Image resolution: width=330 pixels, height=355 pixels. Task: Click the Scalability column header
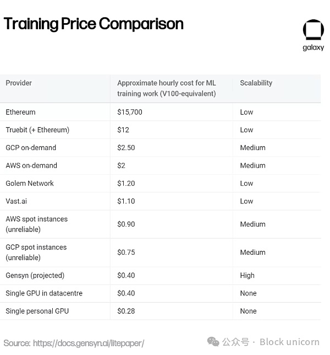[x=256, y=83]
